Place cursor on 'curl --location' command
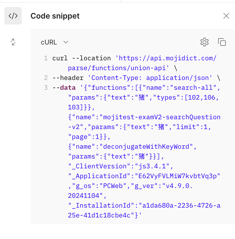This screenshot has height=239, width=235. pos(81,58)
